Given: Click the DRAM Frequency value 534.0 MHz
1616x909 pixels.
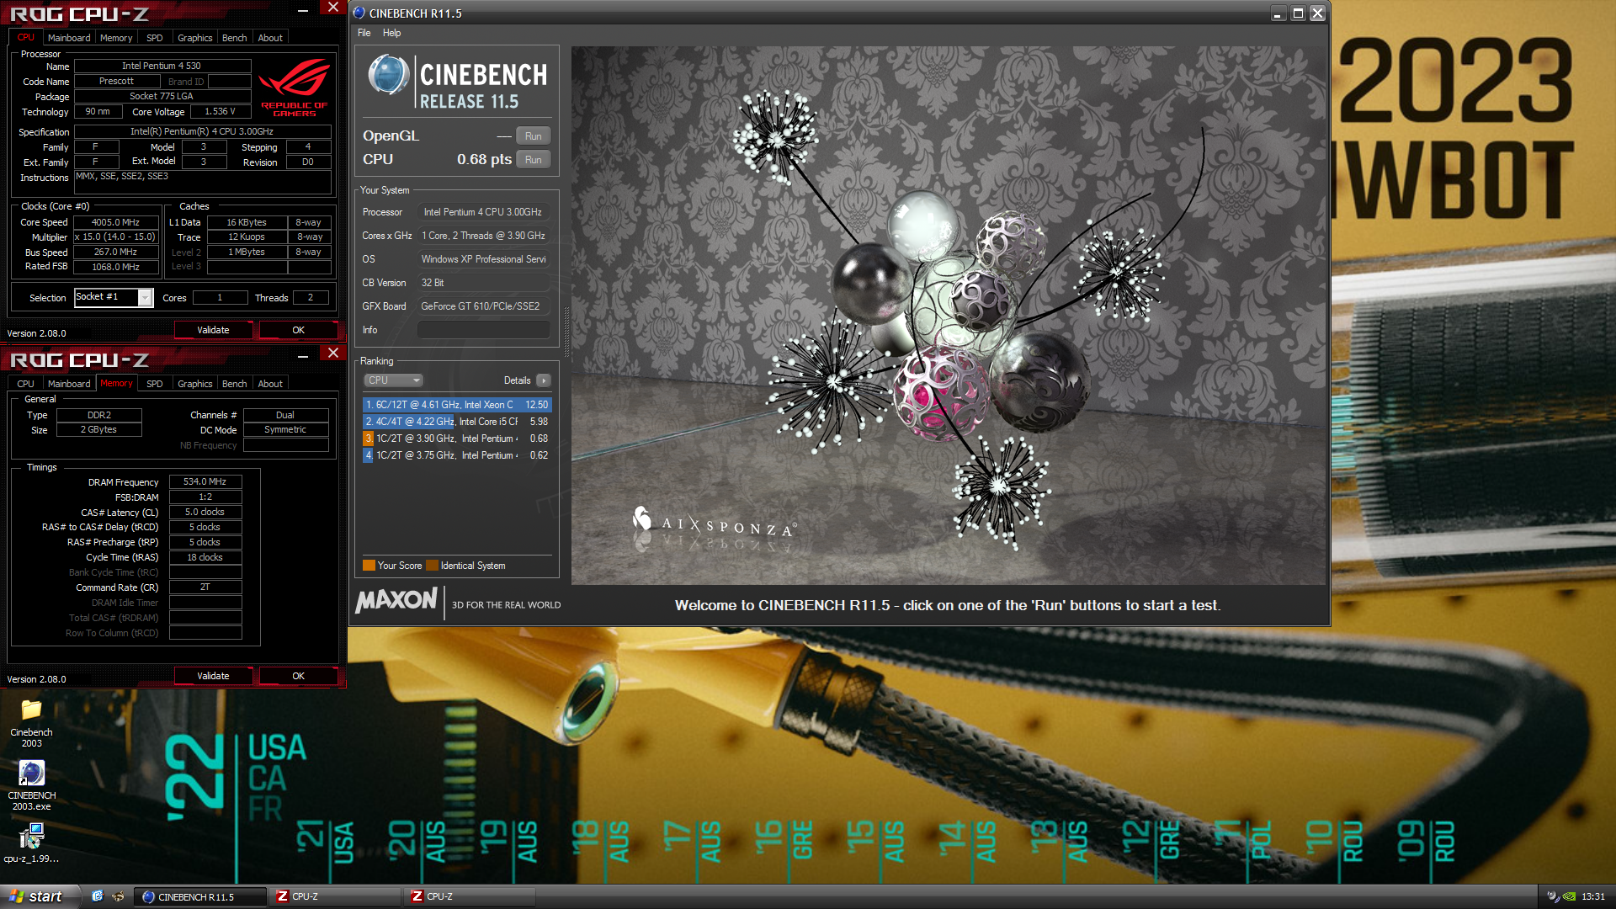Looking at the screenshot, I should pos(205,482).
